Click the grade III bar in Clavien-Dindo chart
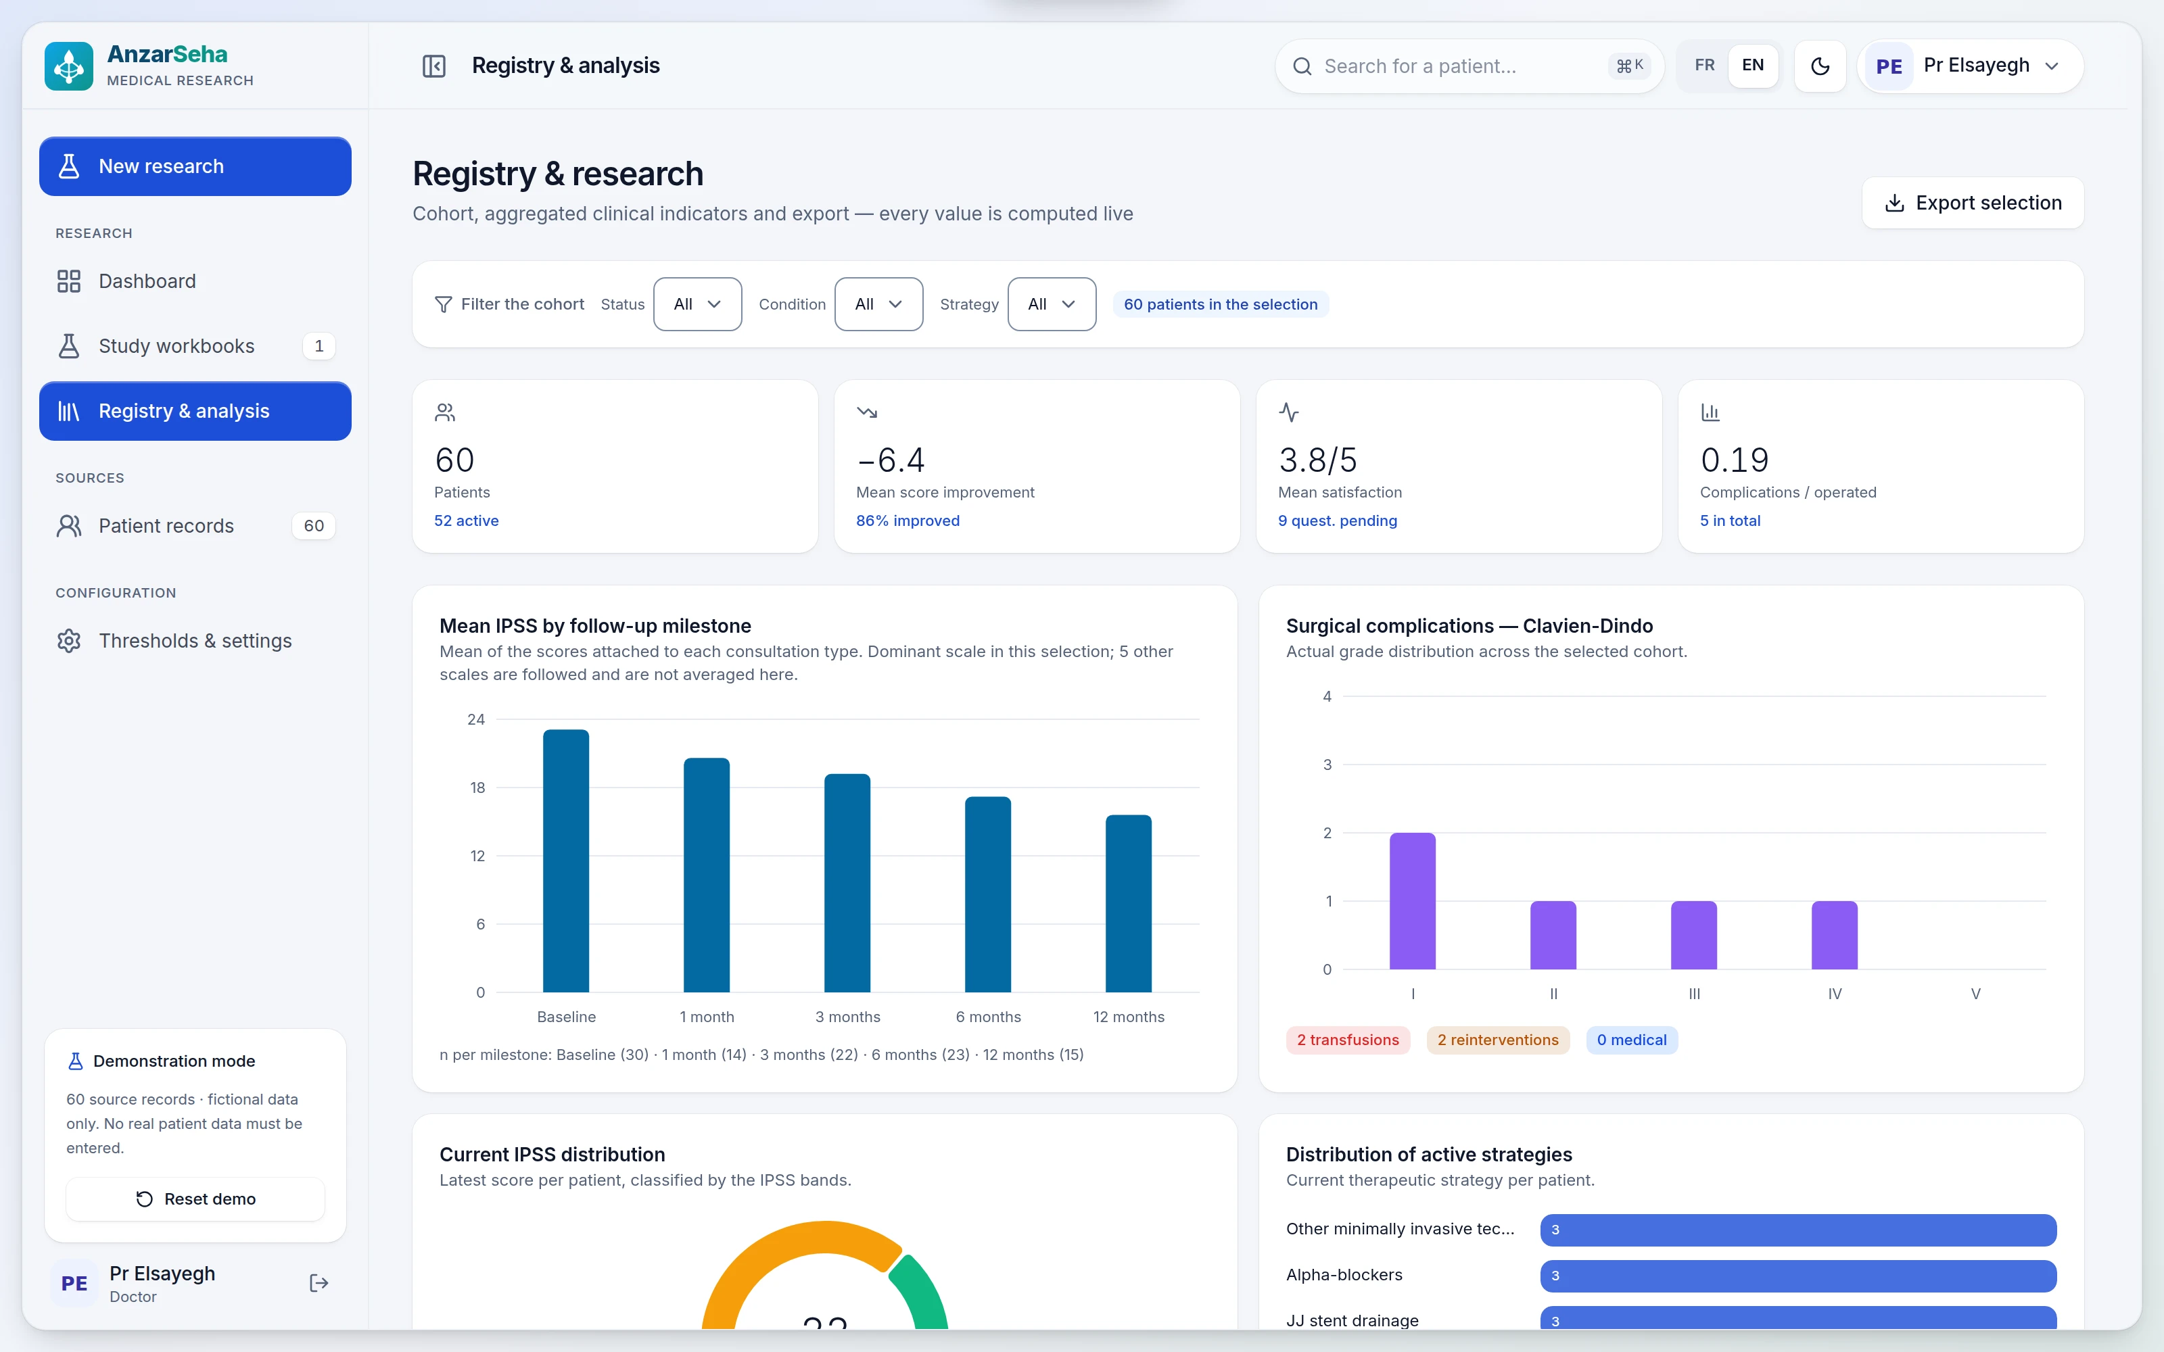The image size is (2164, 1352). click(1693, 936)
